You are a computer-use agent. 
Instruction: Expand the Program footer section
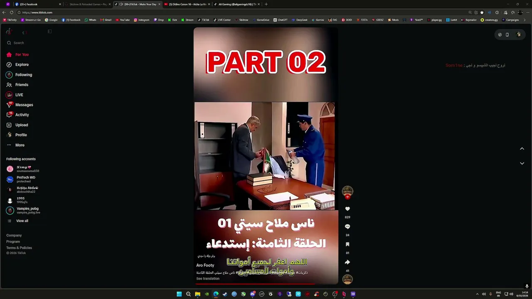coord(13,242)
